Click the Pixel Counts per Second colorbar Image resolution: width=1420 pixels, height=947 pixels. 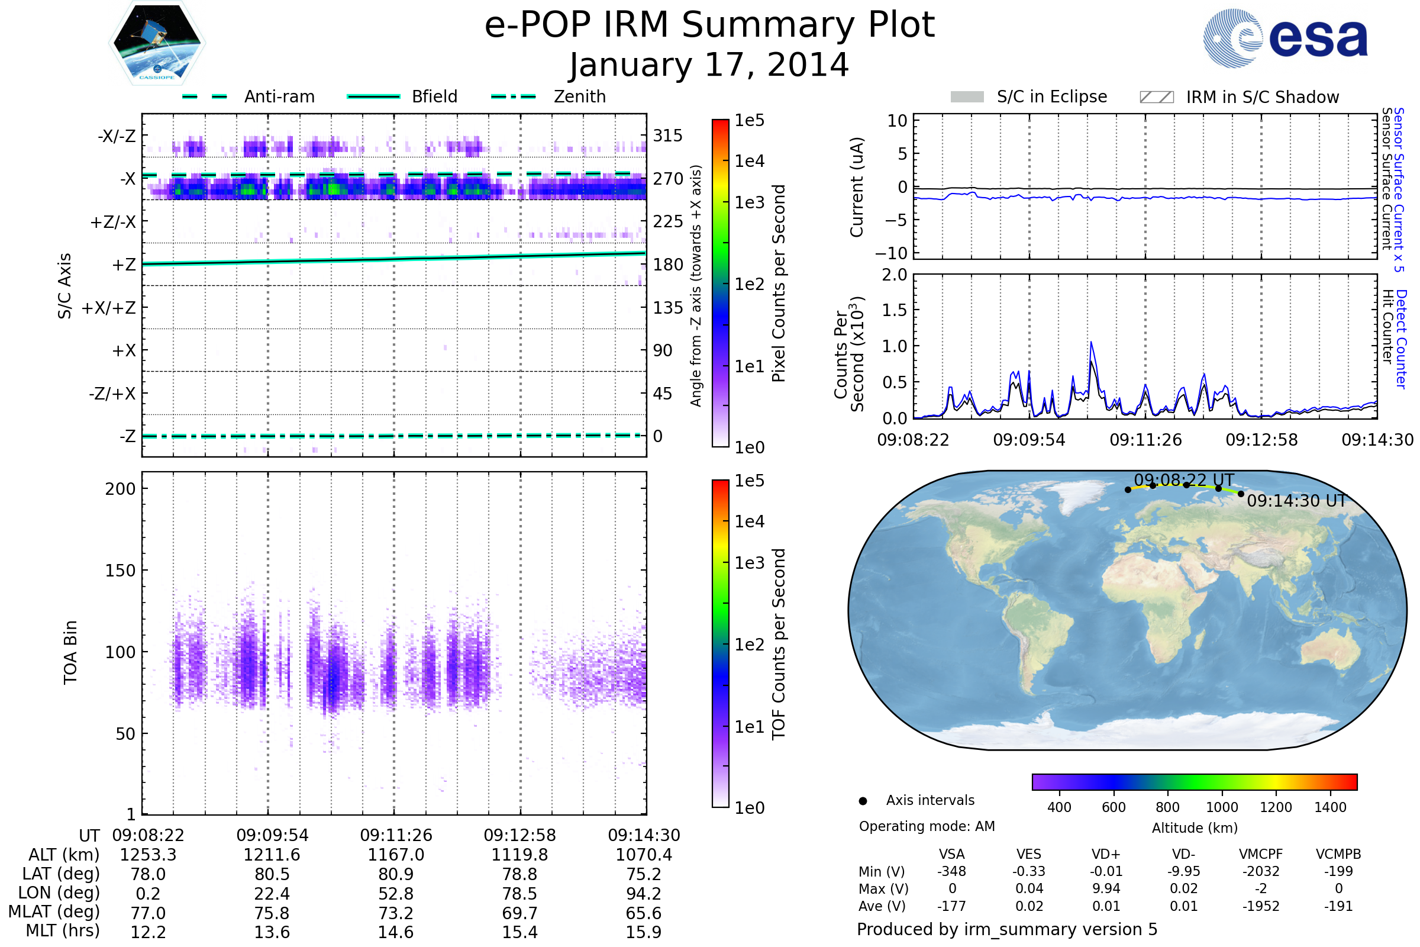(x=720, y=283)
